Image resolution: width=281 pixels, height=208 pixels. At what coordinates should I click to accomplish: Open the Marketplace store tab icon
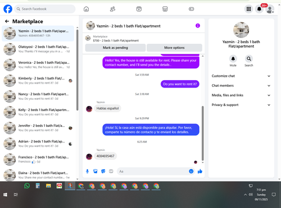tap(165, 9)
